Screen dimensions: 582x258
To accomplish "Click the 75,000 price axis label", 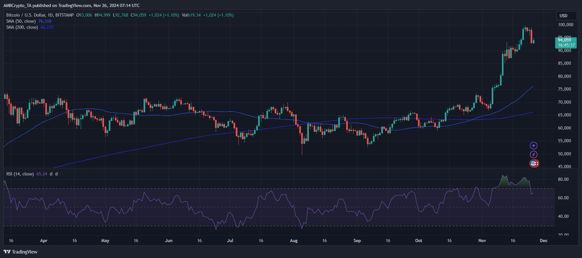I will click(564, 89).
